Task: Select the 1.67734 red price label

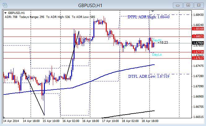Action: [x=198, y=52]
